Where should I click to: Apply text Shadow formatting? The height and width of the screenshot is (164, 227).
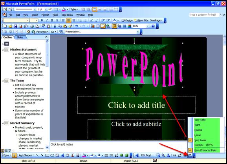57,20
